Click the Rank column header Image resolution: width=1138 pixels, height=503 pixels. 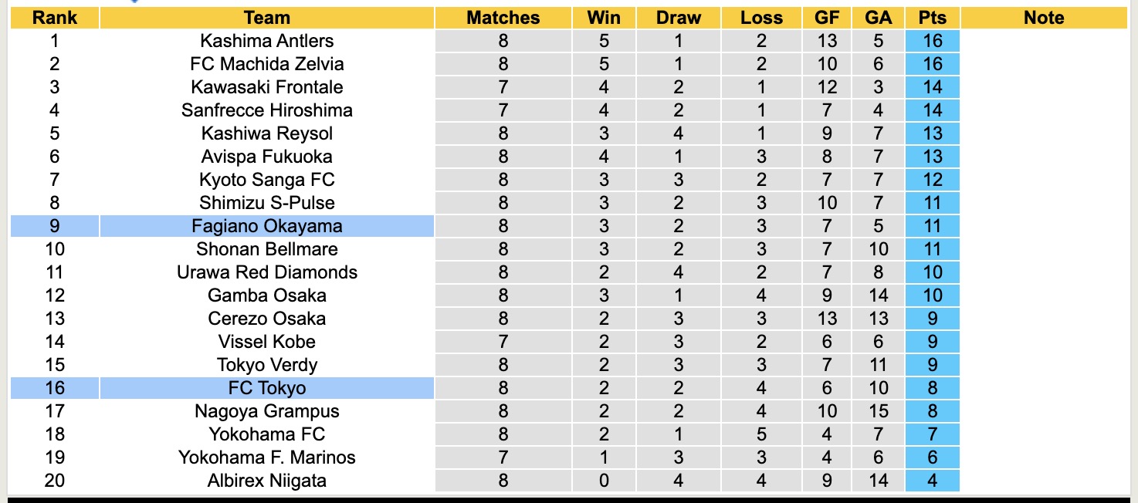pos(54,18)
